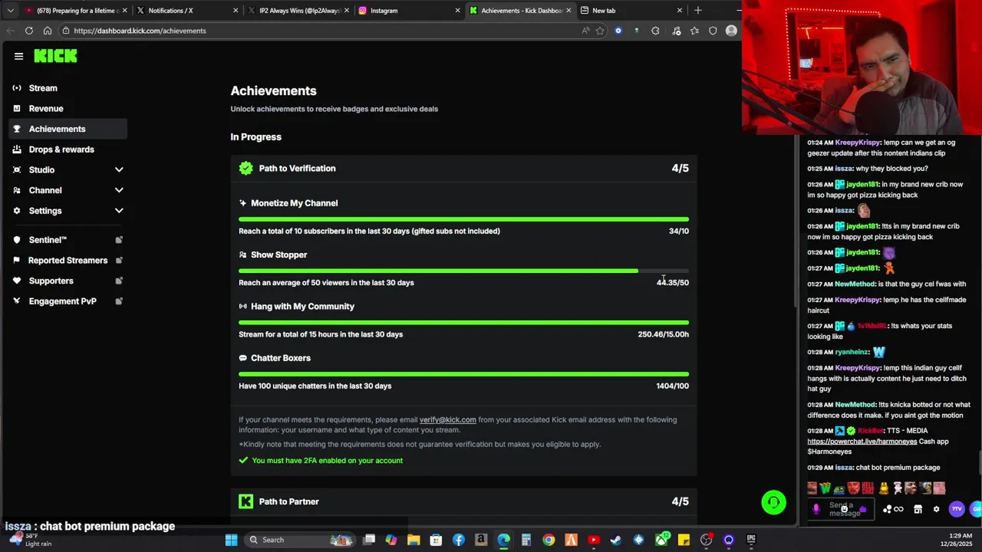Open Drops & rewards in sidebar
Viewport: 982px width, 552px height.
[x=68, y=149]
